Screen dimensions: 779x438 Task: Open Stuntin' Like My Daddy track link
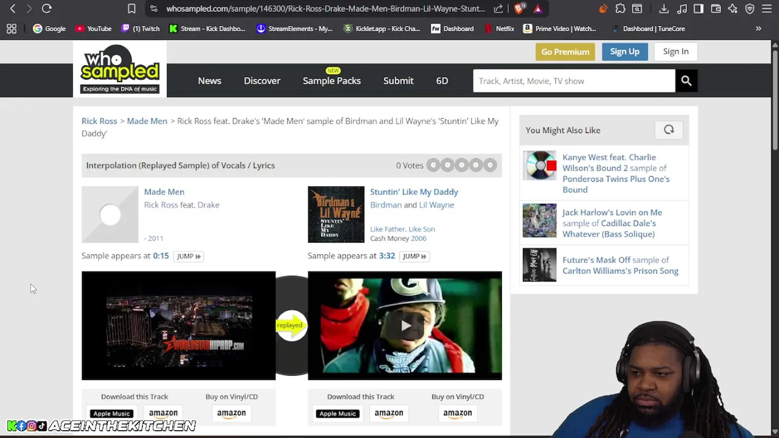click(x=414, y=192)
